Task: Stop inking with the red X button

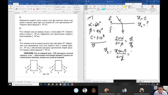Action: point(152,8)
